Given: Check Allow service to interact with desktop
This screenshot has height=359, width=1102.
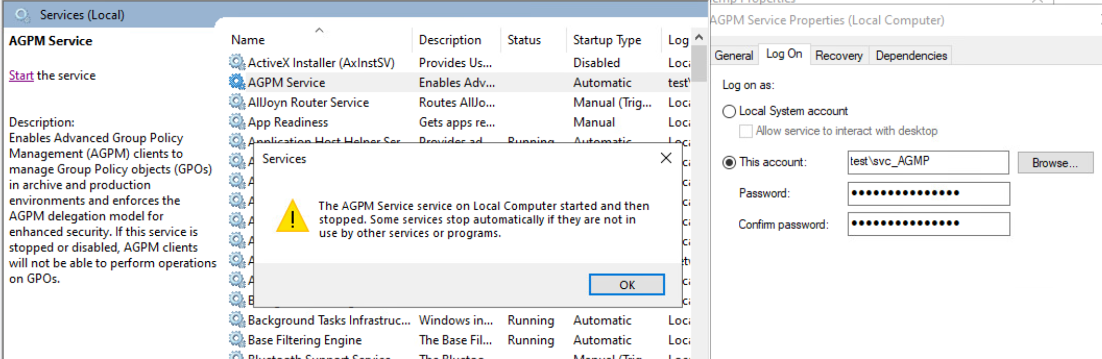Looking at the screenshot, I should (746, 131).
